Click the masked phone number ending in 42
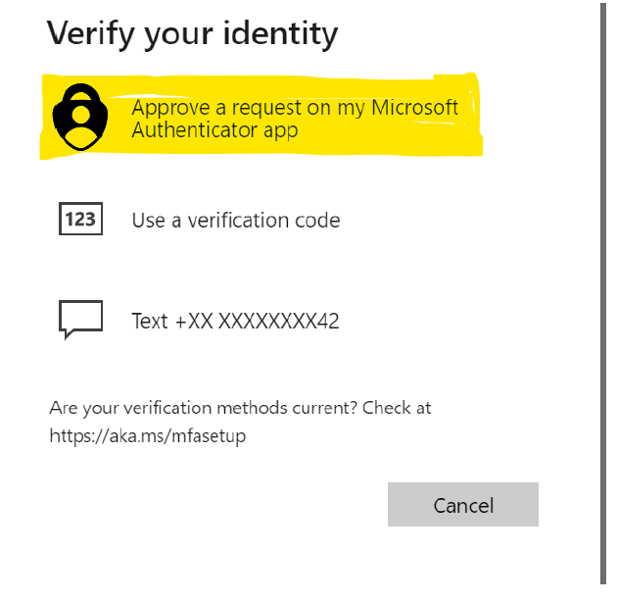This screenshot has width=617, height=603. coord(278,321)
